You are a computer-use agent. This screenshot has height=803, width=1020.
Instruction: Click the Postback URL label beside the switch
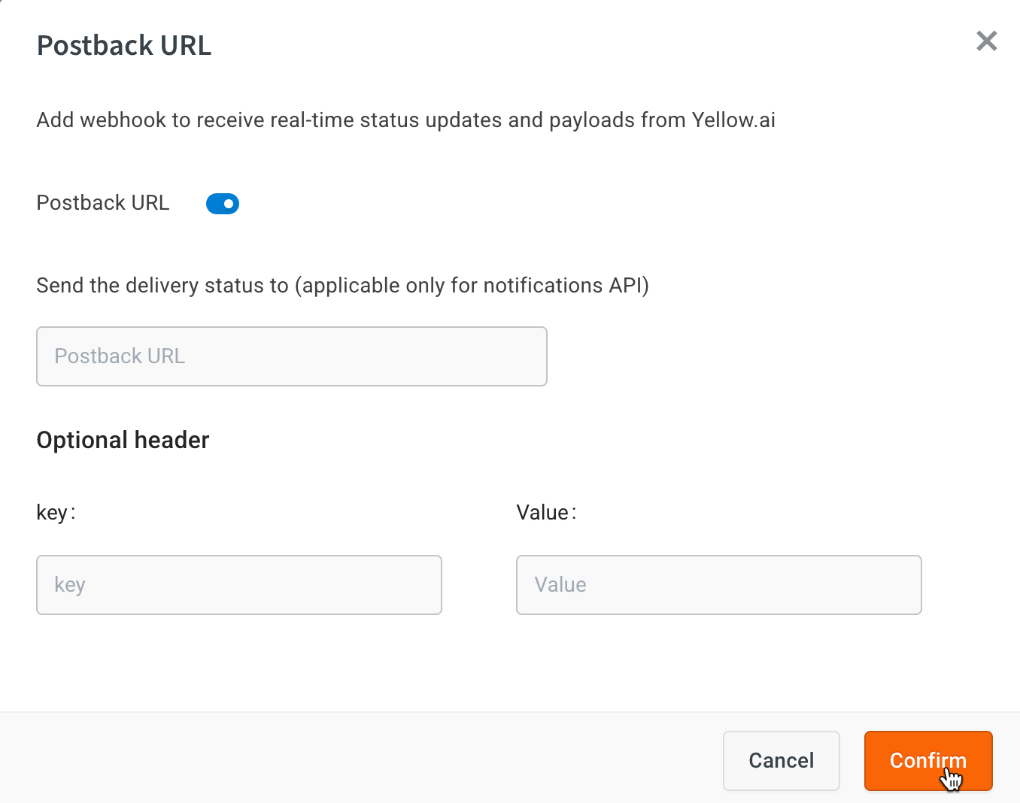[x=103, y=203]
